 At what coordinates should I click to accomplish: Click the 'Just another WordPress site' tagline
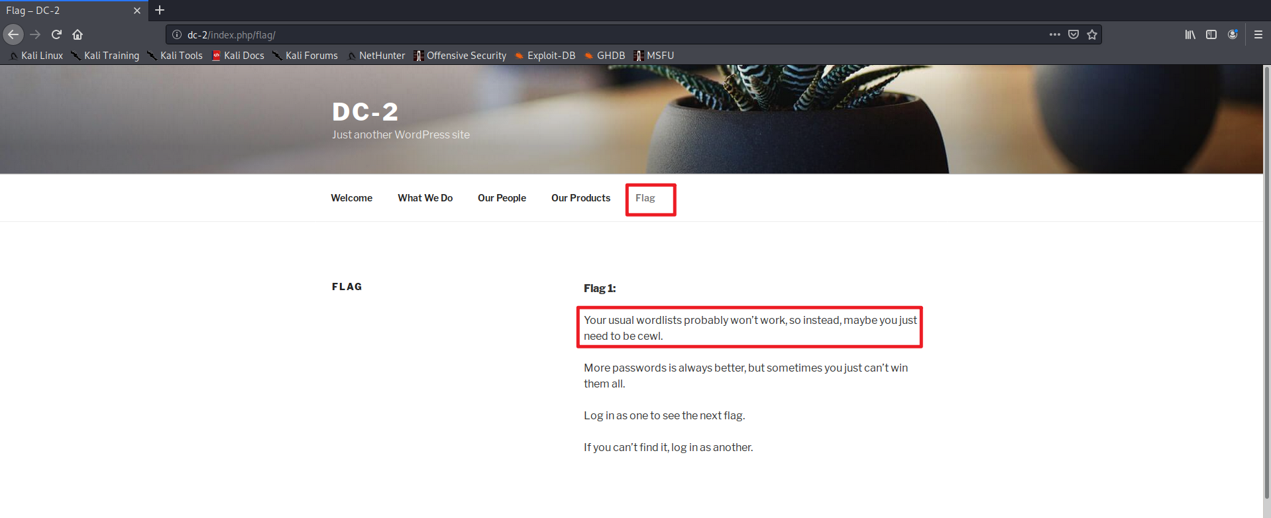click(x=401, y=134)
